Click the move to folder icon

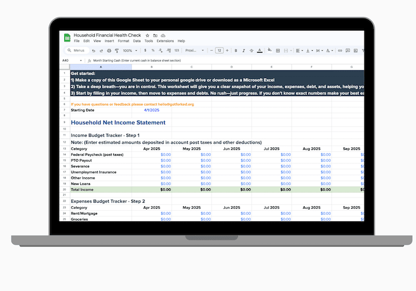tap(155, 36)
